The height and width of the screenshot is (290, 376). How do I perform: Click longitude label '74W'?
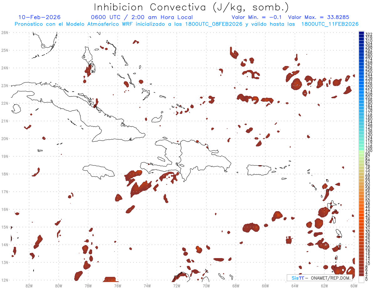pyautogui.click(x=147, y=286)
